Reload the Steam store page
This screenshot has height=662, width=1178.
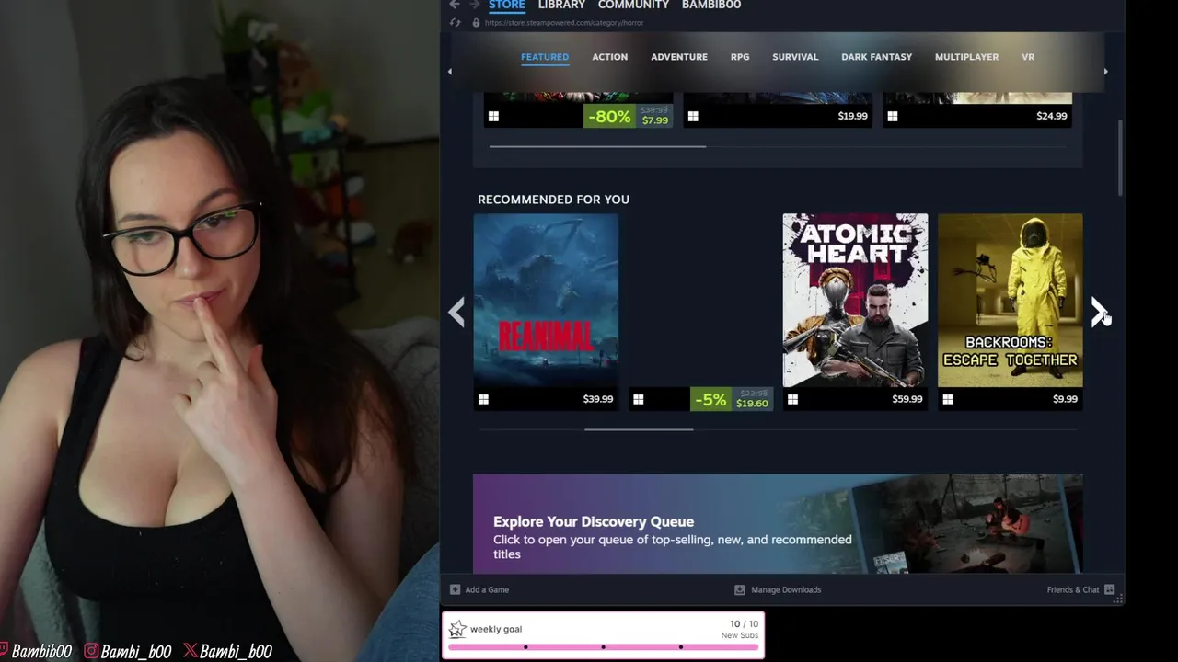(456, 22)
